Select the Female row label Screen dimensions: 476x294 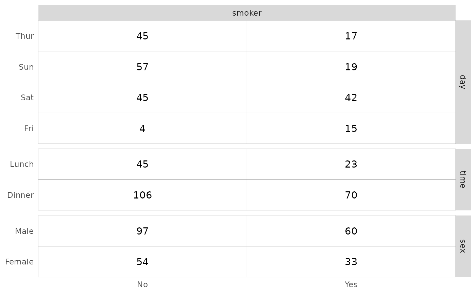[x=19, y=262]
